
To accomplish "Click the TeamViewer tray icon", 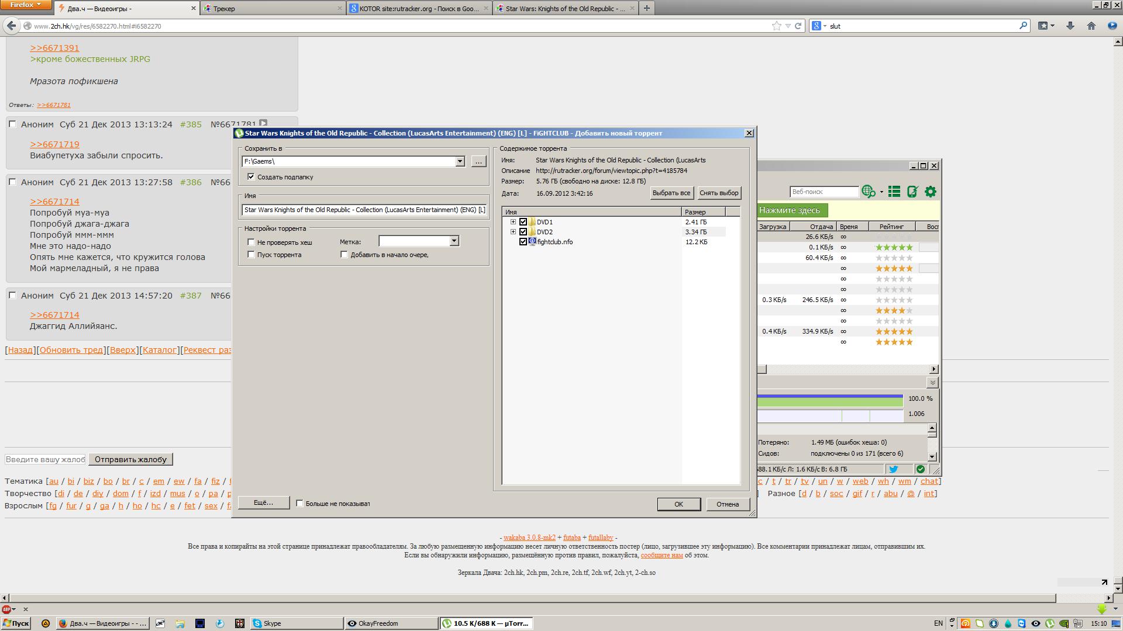I will click(1022, 623).
